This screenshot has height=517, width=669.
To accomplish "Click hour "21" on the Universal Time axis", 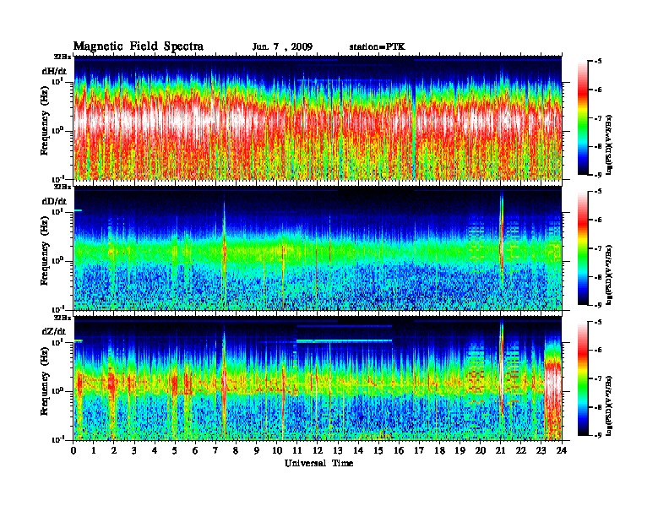I will tap(500, 450).
